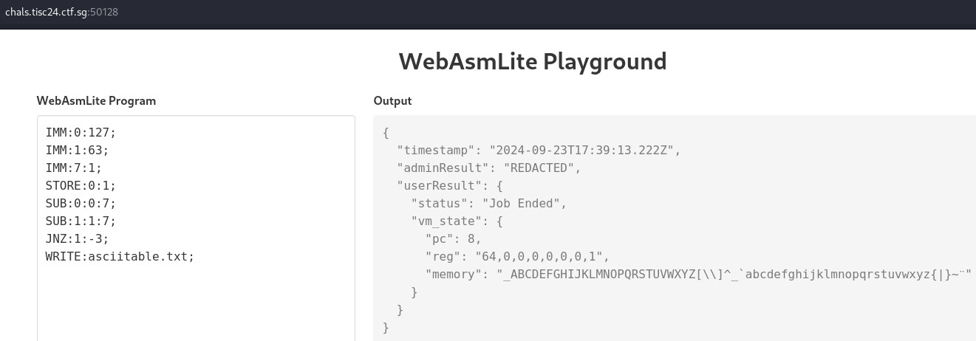Click empty space below the program code
Image resolution: width=976 pixels, height=341 pixels.
pyautogui.click(x=196, y=303)
